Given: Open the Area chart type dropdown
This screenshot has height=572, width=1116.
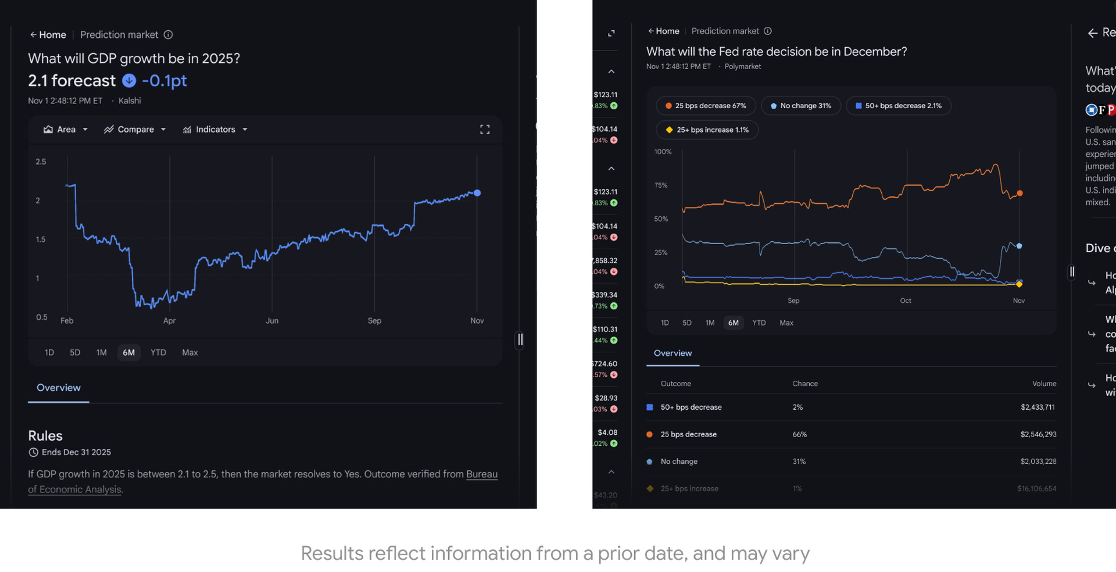Looking at the screenshot, I should coord(65,129).
